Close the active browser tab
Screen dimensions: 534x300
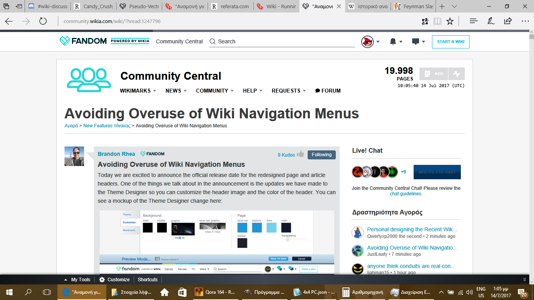click(x=339, y=6)
